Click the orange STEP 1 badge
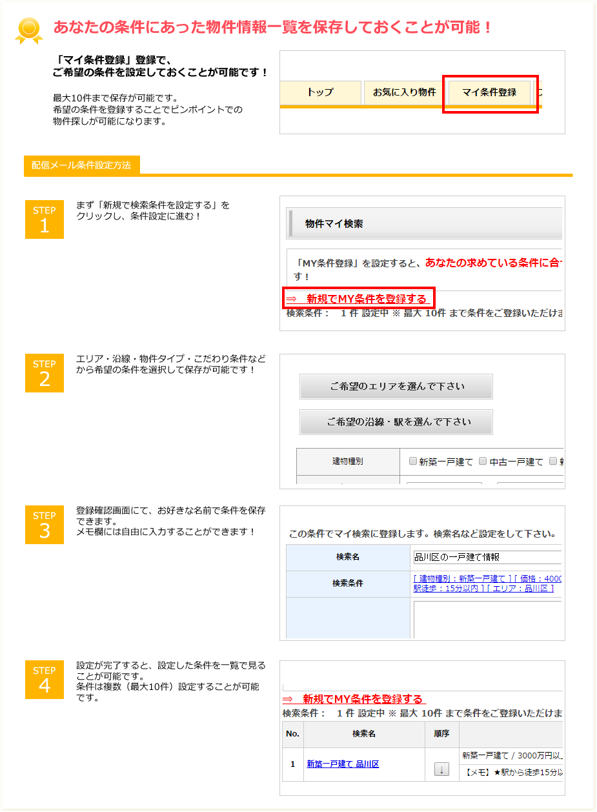The height and width of the screenshot is (812, 597). [x=45, y=219]
